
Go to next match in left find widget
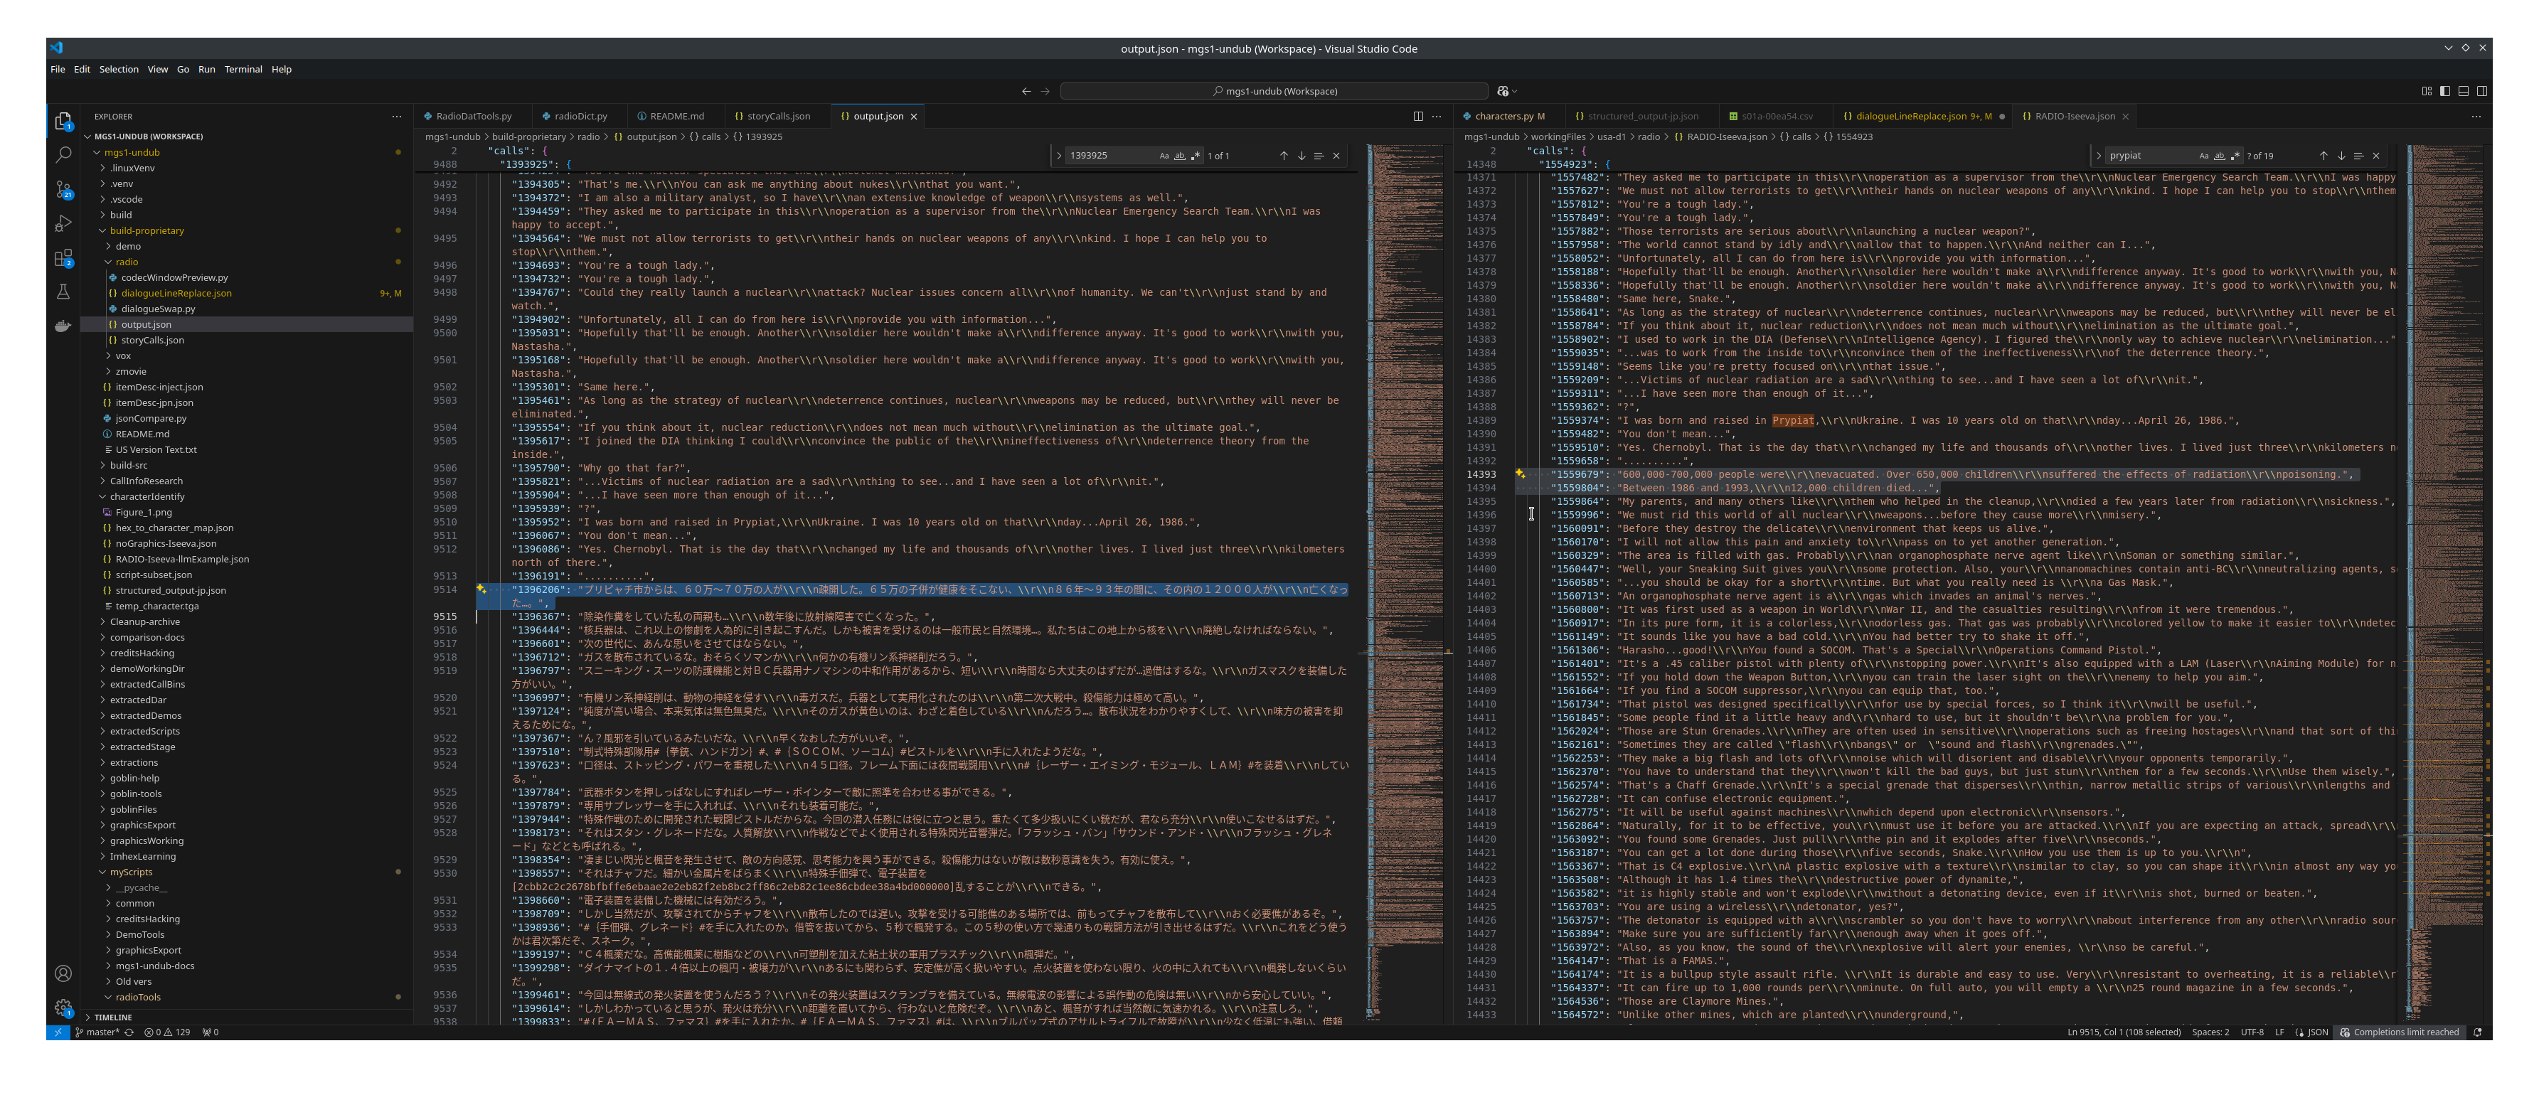[1301, 156]
